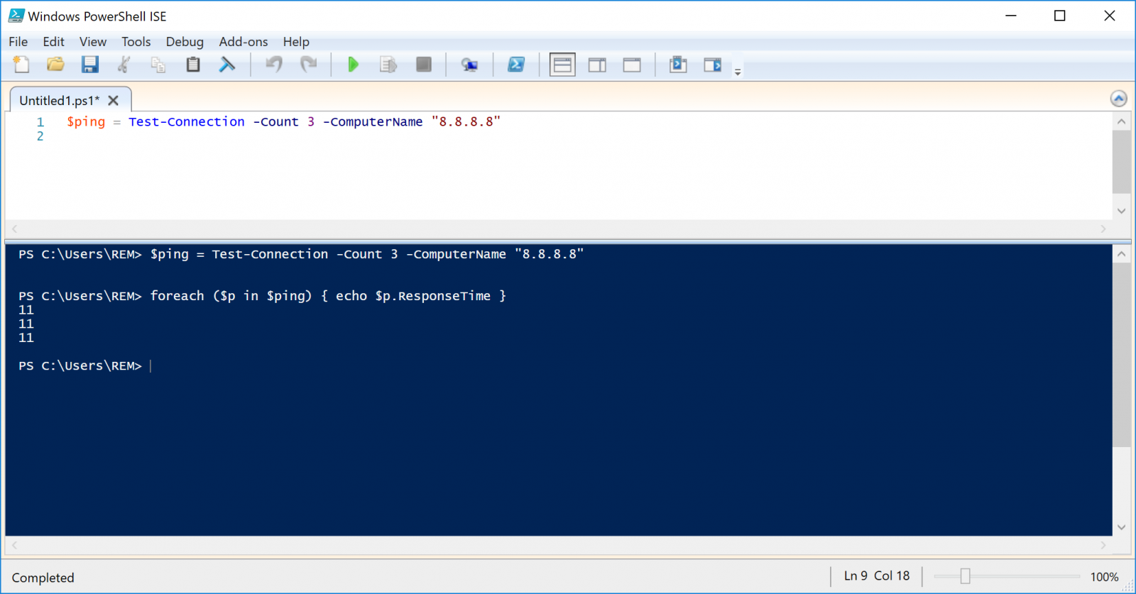Console pane scrollbar down arrow
The image size is (1136, 594).
[x=1122, y=527]
